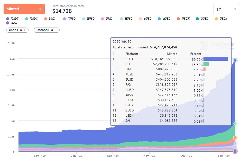
Task: Click the 17.5B y-axis label
Action: [11, 44]
